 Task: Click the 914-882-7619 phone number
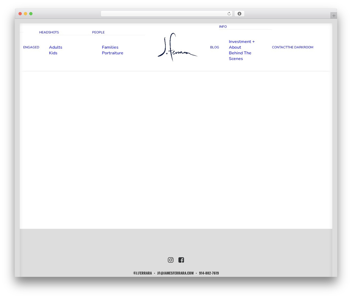(209, 273)
